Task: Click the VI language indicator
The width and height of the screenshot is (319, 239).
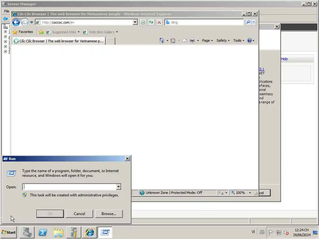Action: 253,232
